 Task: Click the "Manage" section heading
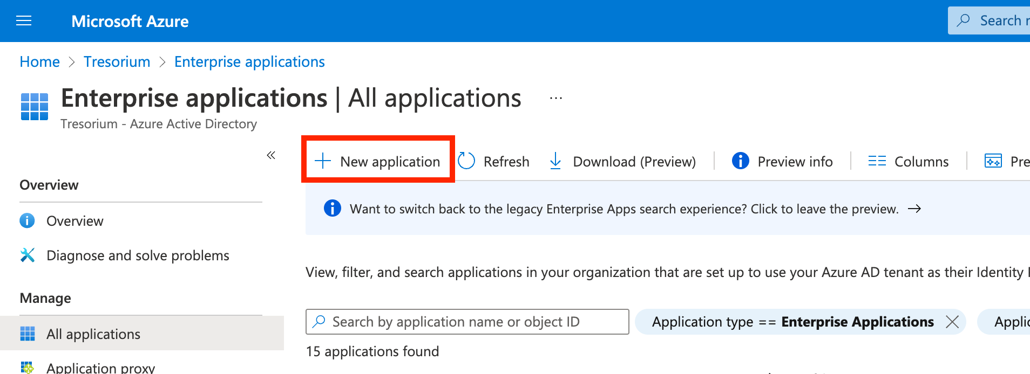tap(45, 298)
